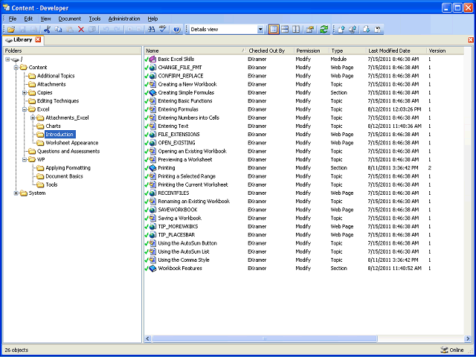This screenshot has width=476, height=357.
Task: Select the Renaming an Existing Workbook row
Action: pos(304,202)
